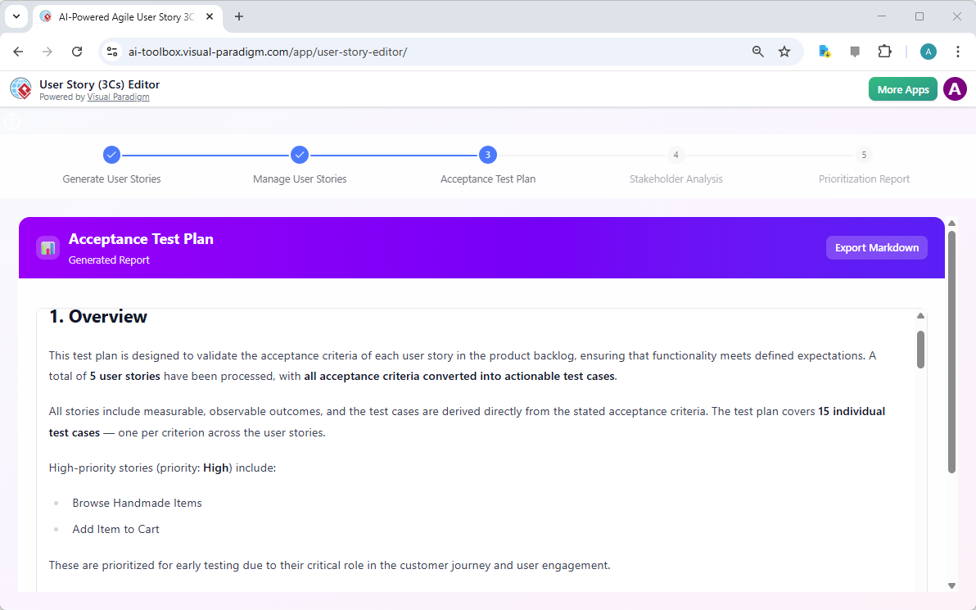Open the blue document download icon

(x=824, y=51)
